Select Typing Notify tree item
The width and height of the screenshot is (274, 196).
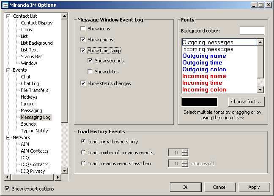(34, 131)
